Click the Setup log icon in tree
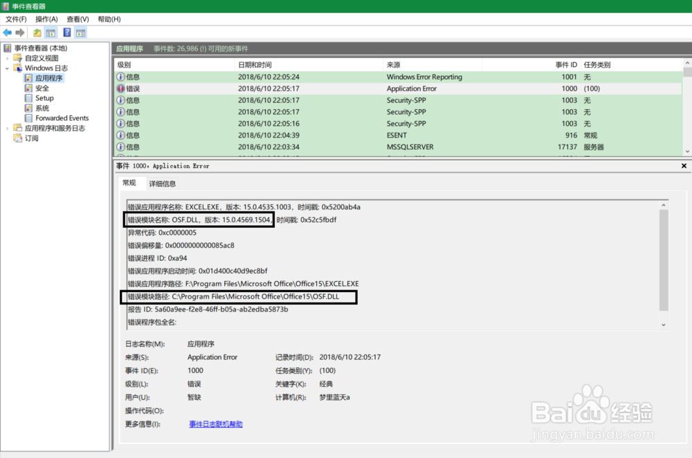The width and height of the screenshot is (692, 458). point(28,98)
